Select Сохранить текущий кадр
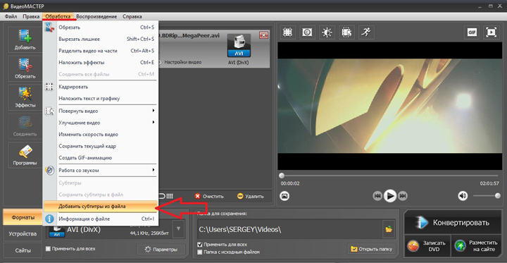The width and height of the screenshot is (507, 263). coord(100,146)
